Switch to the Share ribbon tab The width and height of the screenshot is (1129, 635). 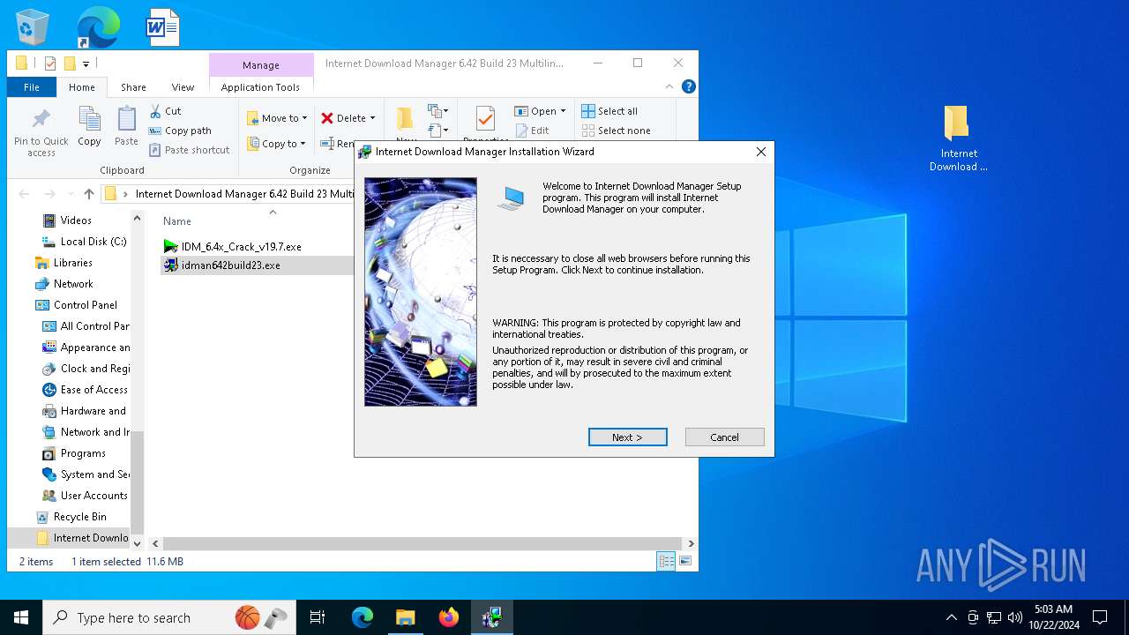pos(133,87)
